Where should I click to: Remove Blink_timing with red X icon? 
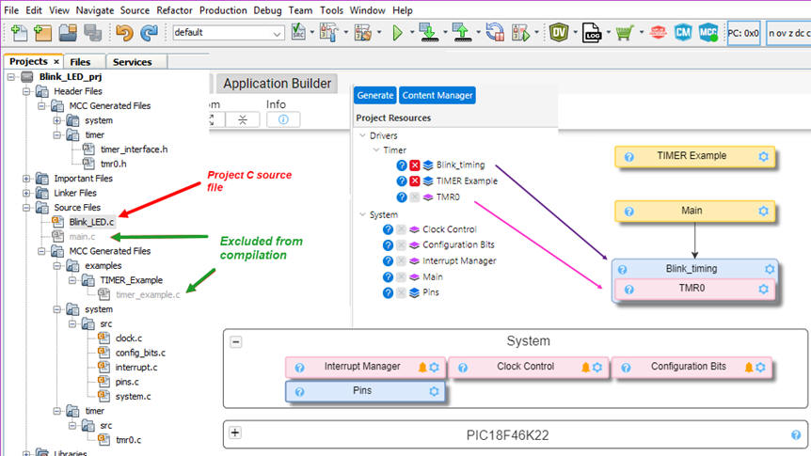(414, 165)
